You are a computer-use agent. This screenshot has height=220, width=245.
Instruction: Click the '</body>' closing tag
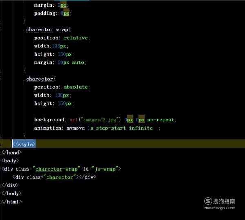pyautogui.click(x=11, y=193)
